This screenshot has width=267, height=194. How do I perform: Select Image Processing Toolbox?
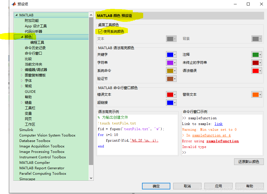tap(42, 151)
